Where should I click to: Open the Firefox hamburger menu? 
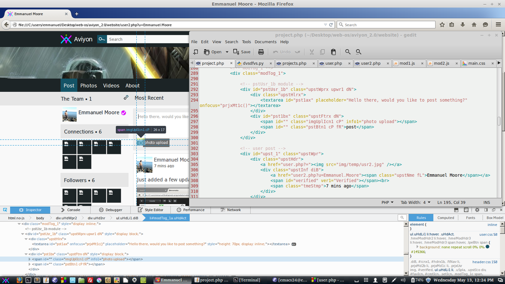[498, 25]
